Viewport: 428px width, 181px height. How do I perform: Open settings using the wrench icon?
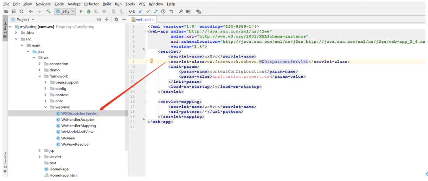click(x=180, y=11)
